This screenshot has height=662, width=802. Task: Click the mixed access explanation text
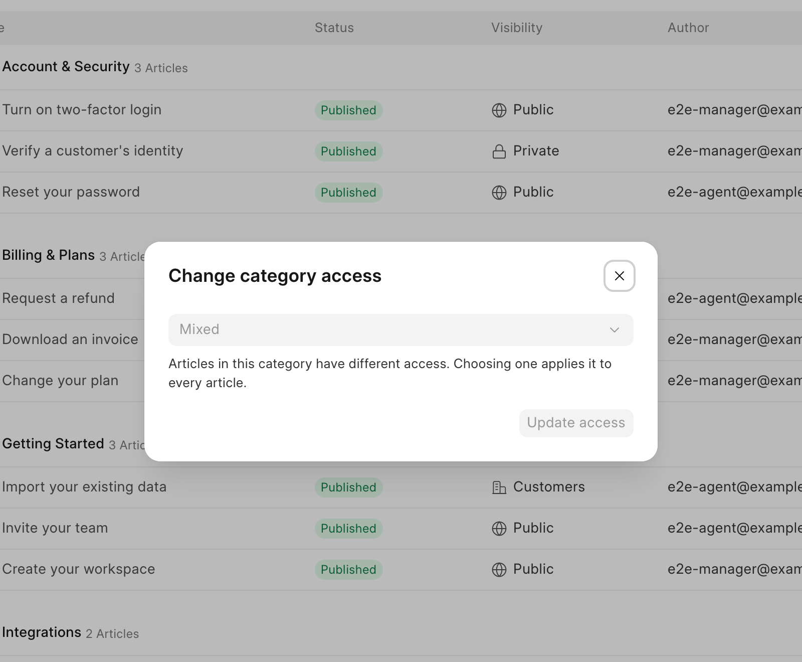390,373
